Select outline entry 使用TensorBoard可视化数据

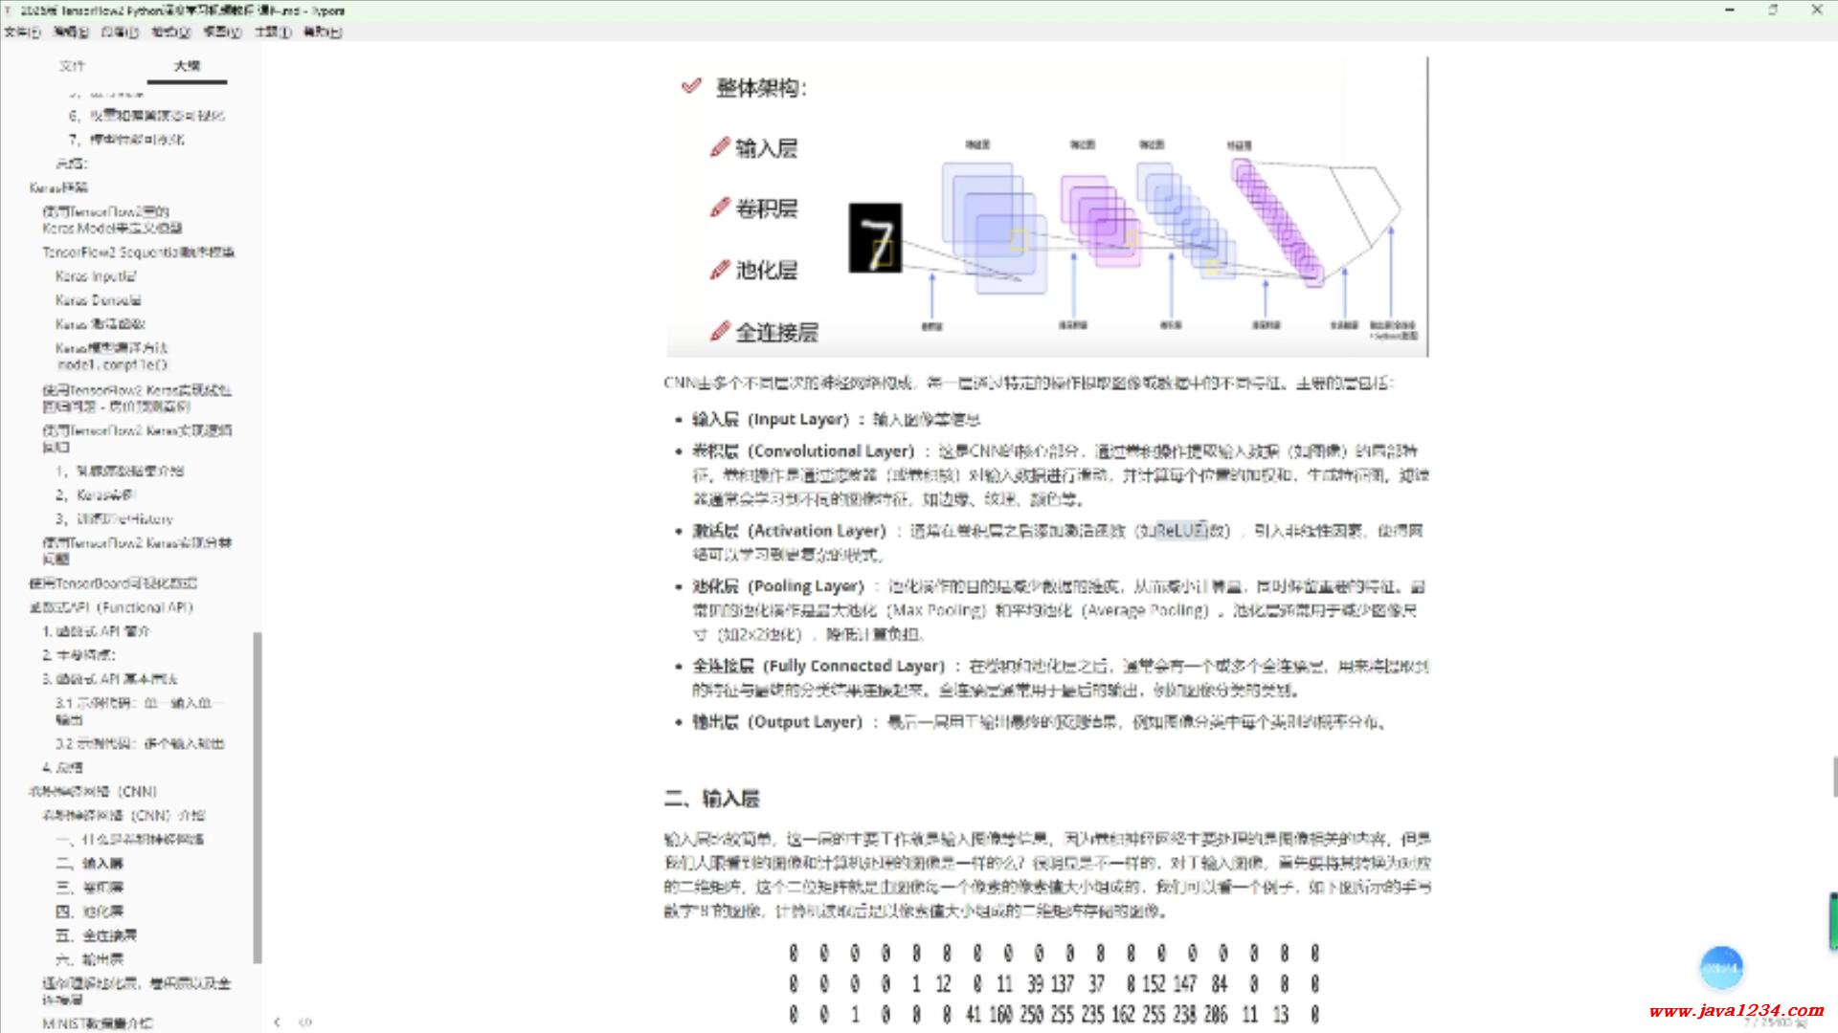pos(113,583)
